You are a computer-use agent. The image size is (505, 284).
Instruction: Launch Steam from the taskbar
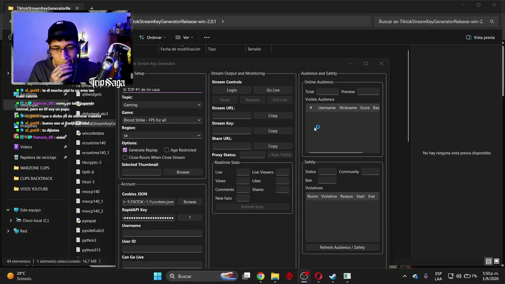point(333,276)
